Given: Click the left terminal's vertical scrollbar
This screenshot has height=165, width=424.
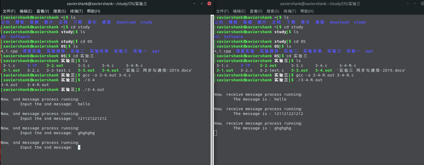Looking at the screenshot, I should click(212, 90).
